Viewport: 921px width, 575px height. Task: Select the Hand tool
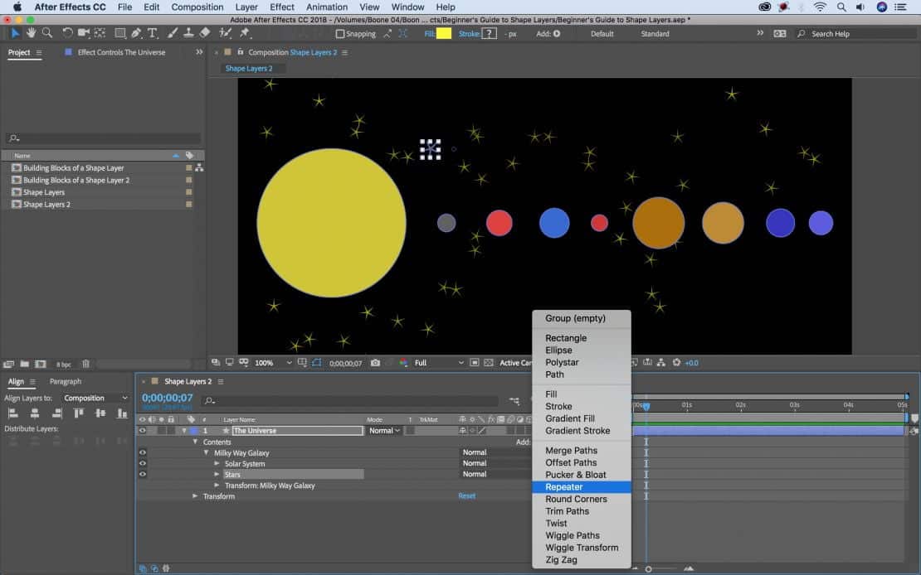(x=31, y=33)
